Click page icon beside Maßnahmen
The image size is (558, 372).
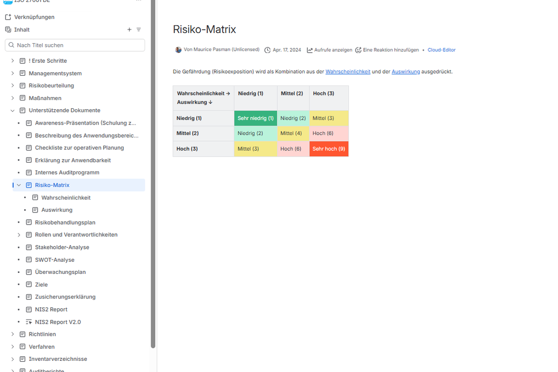click(x=22, y=98)
